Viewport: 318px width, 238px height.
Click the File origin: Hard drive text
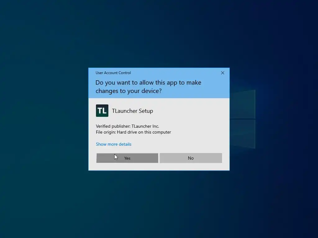pyautogui.click(x=133, y=132)
